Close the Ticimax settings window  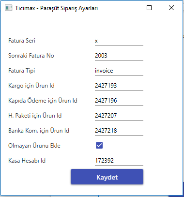click(x=171, y=8)
